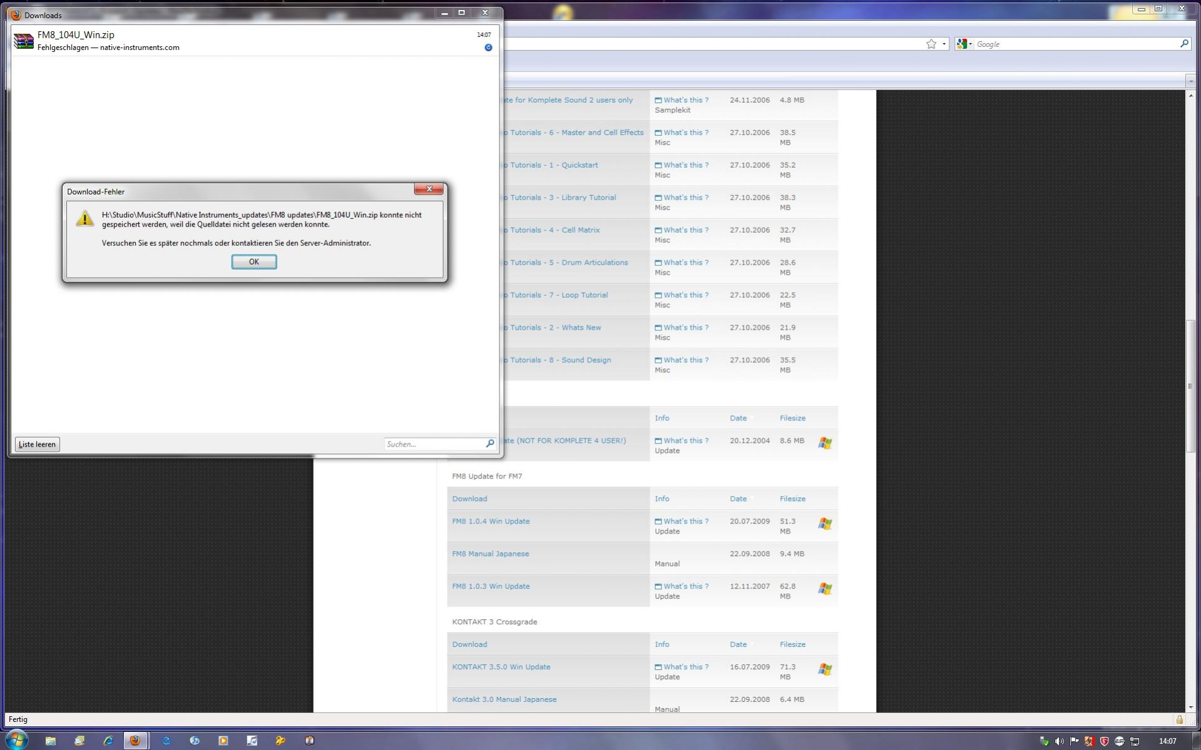This screenshot has height=750, width=1201.
Task: Click the padlock security icon in status bar
Action: [x=1180, y=719]
